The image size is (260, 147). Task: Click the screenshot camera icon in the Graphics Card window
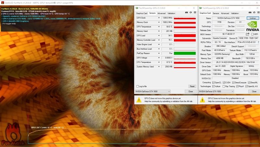click(x=250, y=12)
